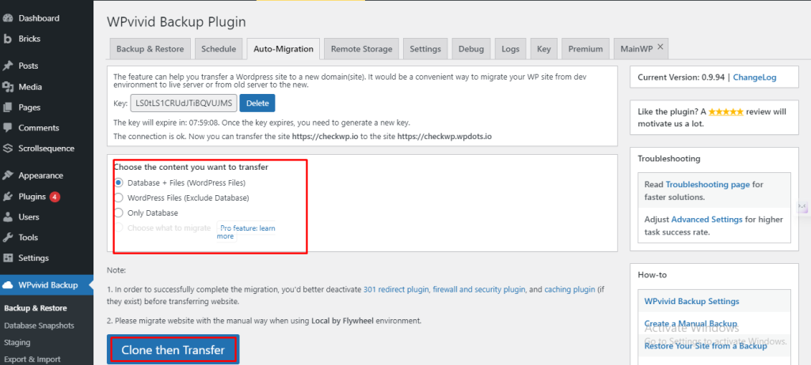811x365 pixels.
Task: Click inside the migration Key field
Action: [x=184, y=103]
